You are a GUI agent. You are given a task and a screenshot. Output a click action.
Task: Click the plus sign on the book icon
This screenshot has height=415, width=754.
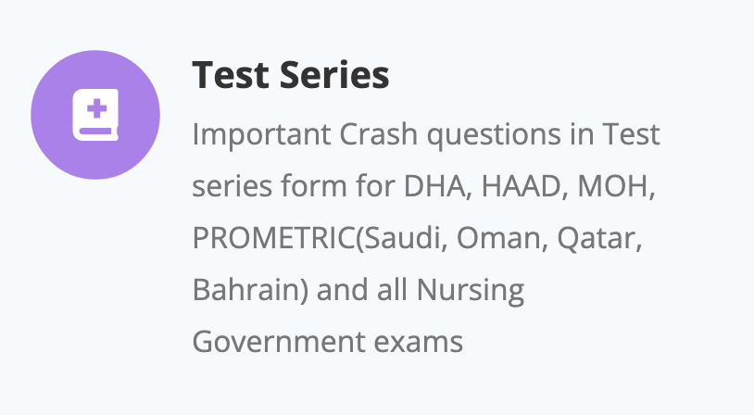coord(94,110)
